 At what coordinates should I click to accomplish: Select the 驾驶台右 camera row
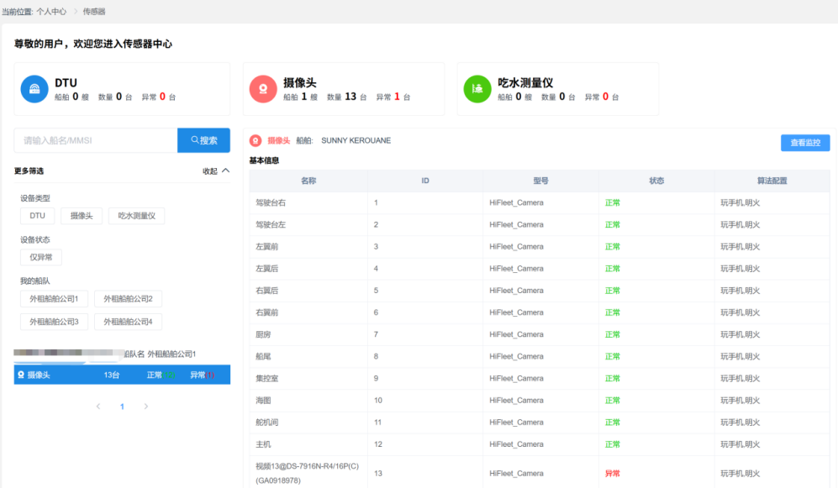308,203
